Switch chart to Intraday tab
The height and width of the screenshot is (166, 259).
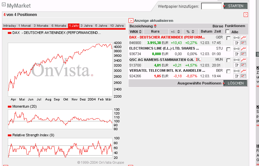coord(9,26)
